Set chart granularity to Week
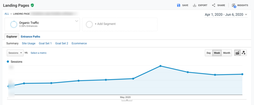The height and width of the screenshot is (105, 254). click(x=217, y=53)
